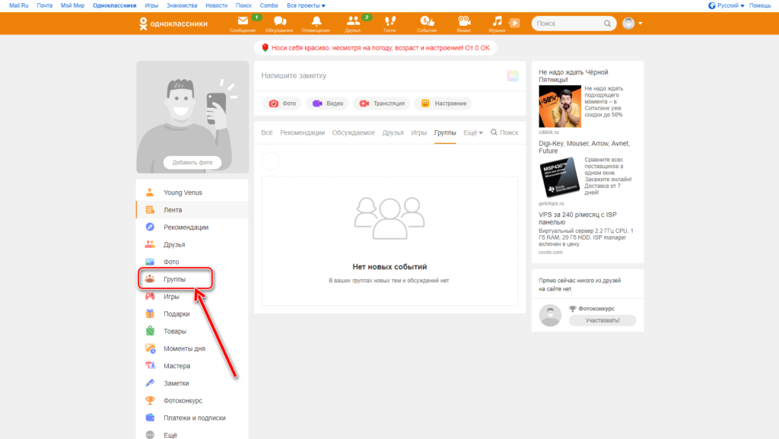Expand the Ещё feed filter dropdown
The width and height of the screenshot is (779, 439).
[x=473, y=132]
